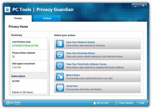Click the Privacy items cleaned label

click(x=24, y=53)
